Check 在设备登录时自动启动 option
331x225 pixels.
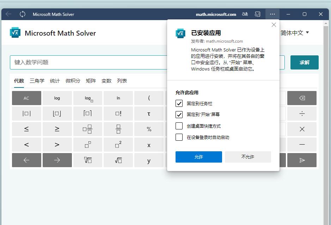tap(179, 138)
